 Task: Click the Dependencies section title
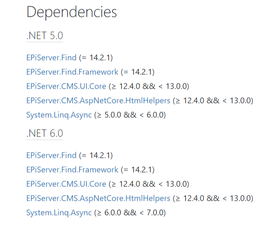click(x=72, y=12)
